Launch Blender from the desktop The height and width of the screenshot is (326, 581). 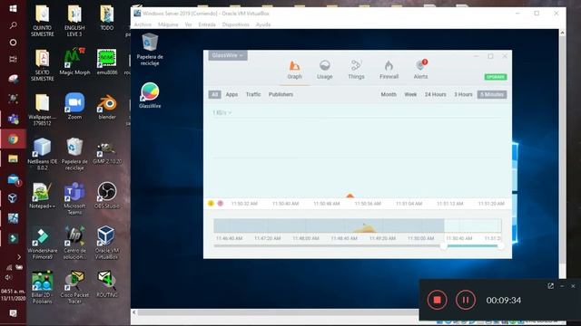[107, 106]
